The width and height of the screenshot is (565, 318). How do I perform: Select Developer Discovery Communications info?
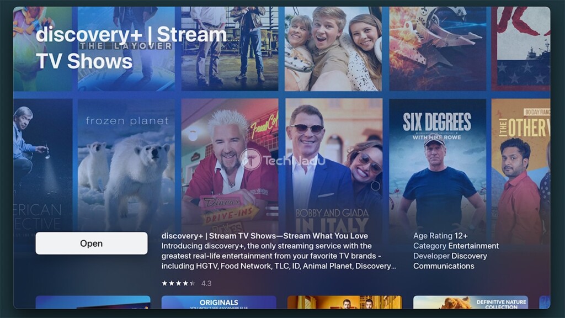pos(450,261)
